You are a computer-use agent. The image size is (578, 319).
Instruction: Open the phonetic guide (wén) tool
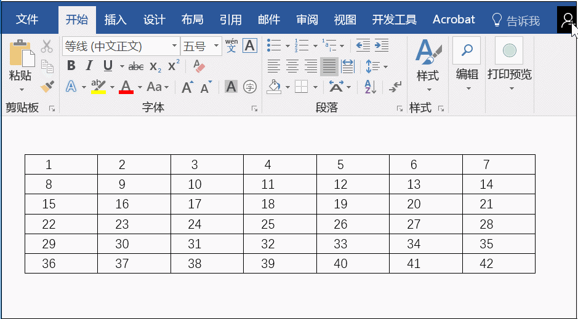coord(231,46)
